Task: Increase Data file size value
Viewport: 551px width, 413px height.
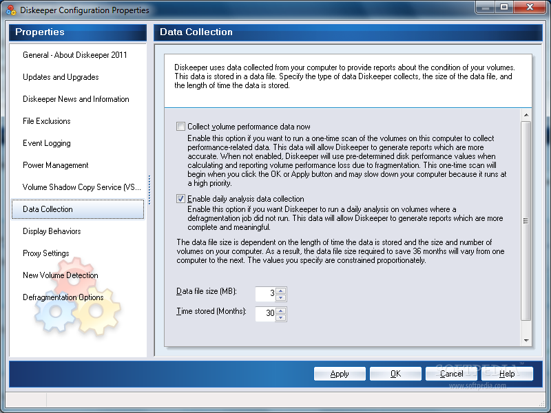Action: (x=281, y=290)
